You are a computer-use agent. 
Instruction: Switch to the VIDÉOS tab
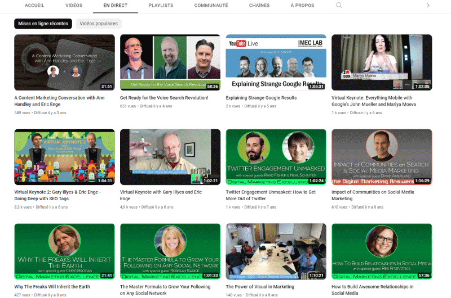click(74, 6)
